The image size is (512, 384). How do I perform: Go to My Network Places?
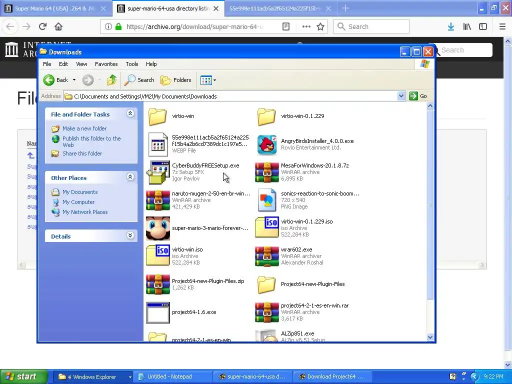click(85, 212)
